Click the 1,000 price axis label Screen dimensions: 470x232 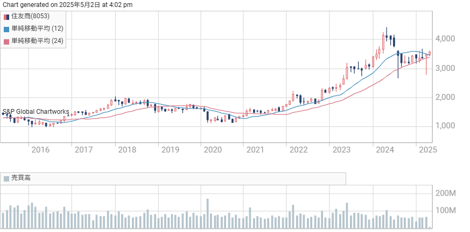(445, 126)
